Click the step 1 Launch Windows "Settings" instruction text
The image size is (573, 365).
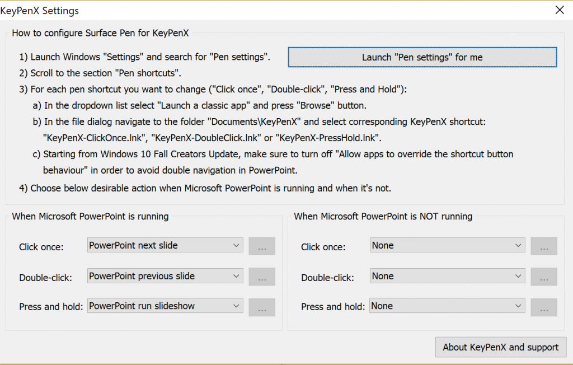145,57
